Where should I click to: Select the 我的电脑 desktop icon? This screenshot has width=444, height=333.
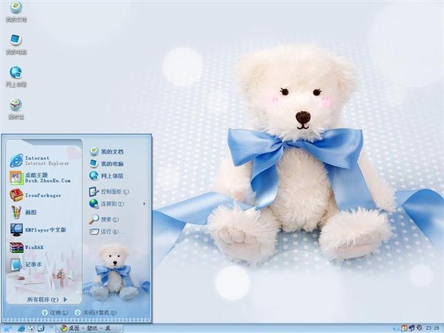16,44
